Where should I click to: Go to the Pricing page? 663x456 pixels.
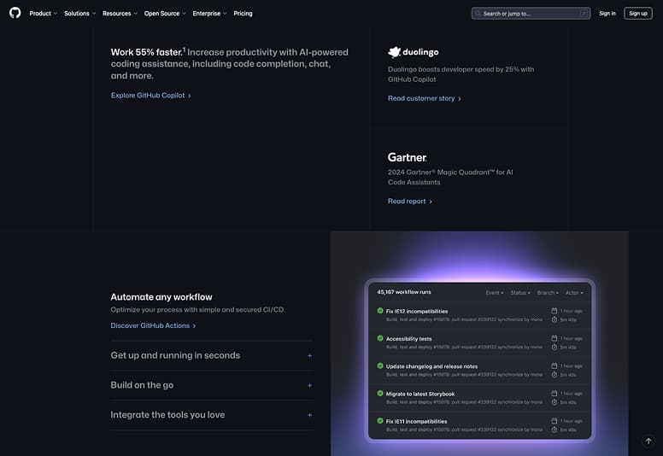click(243, 14)
